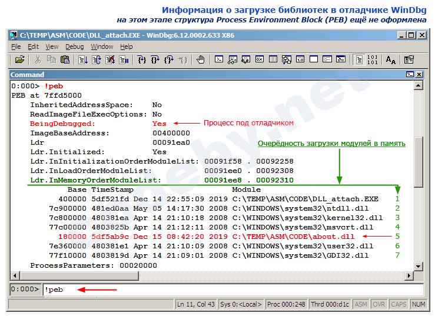
Task: Insert a breakpoint with the hand icon
Action: click(x=200, y=59)
